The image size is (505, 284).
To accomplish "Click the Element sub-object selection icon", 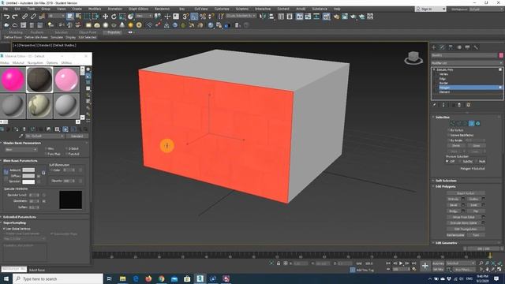I will [478, 123].
